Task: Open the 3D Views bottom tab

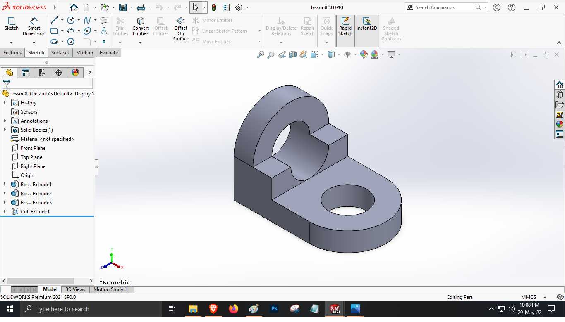Action: pyautogui.click(x=75, y=289)
